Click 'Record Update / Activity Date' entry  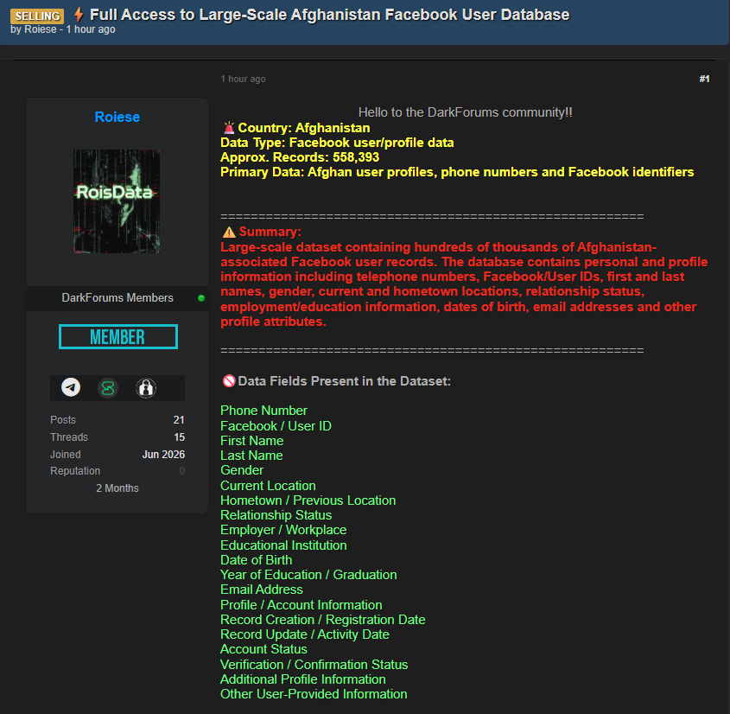pyautogui.click(x=305, y=634)
